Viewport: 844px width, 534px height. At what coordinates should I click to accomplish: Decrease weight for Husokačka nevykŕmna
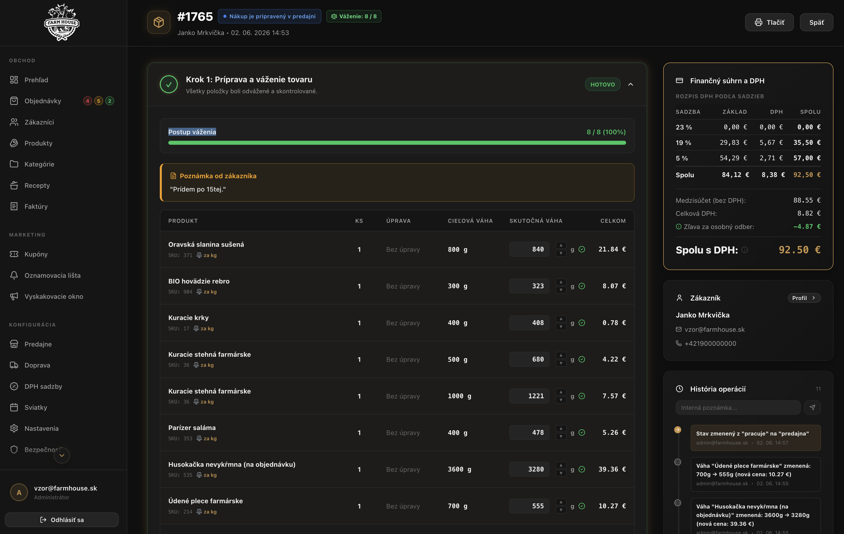click(x=561, y=473)
